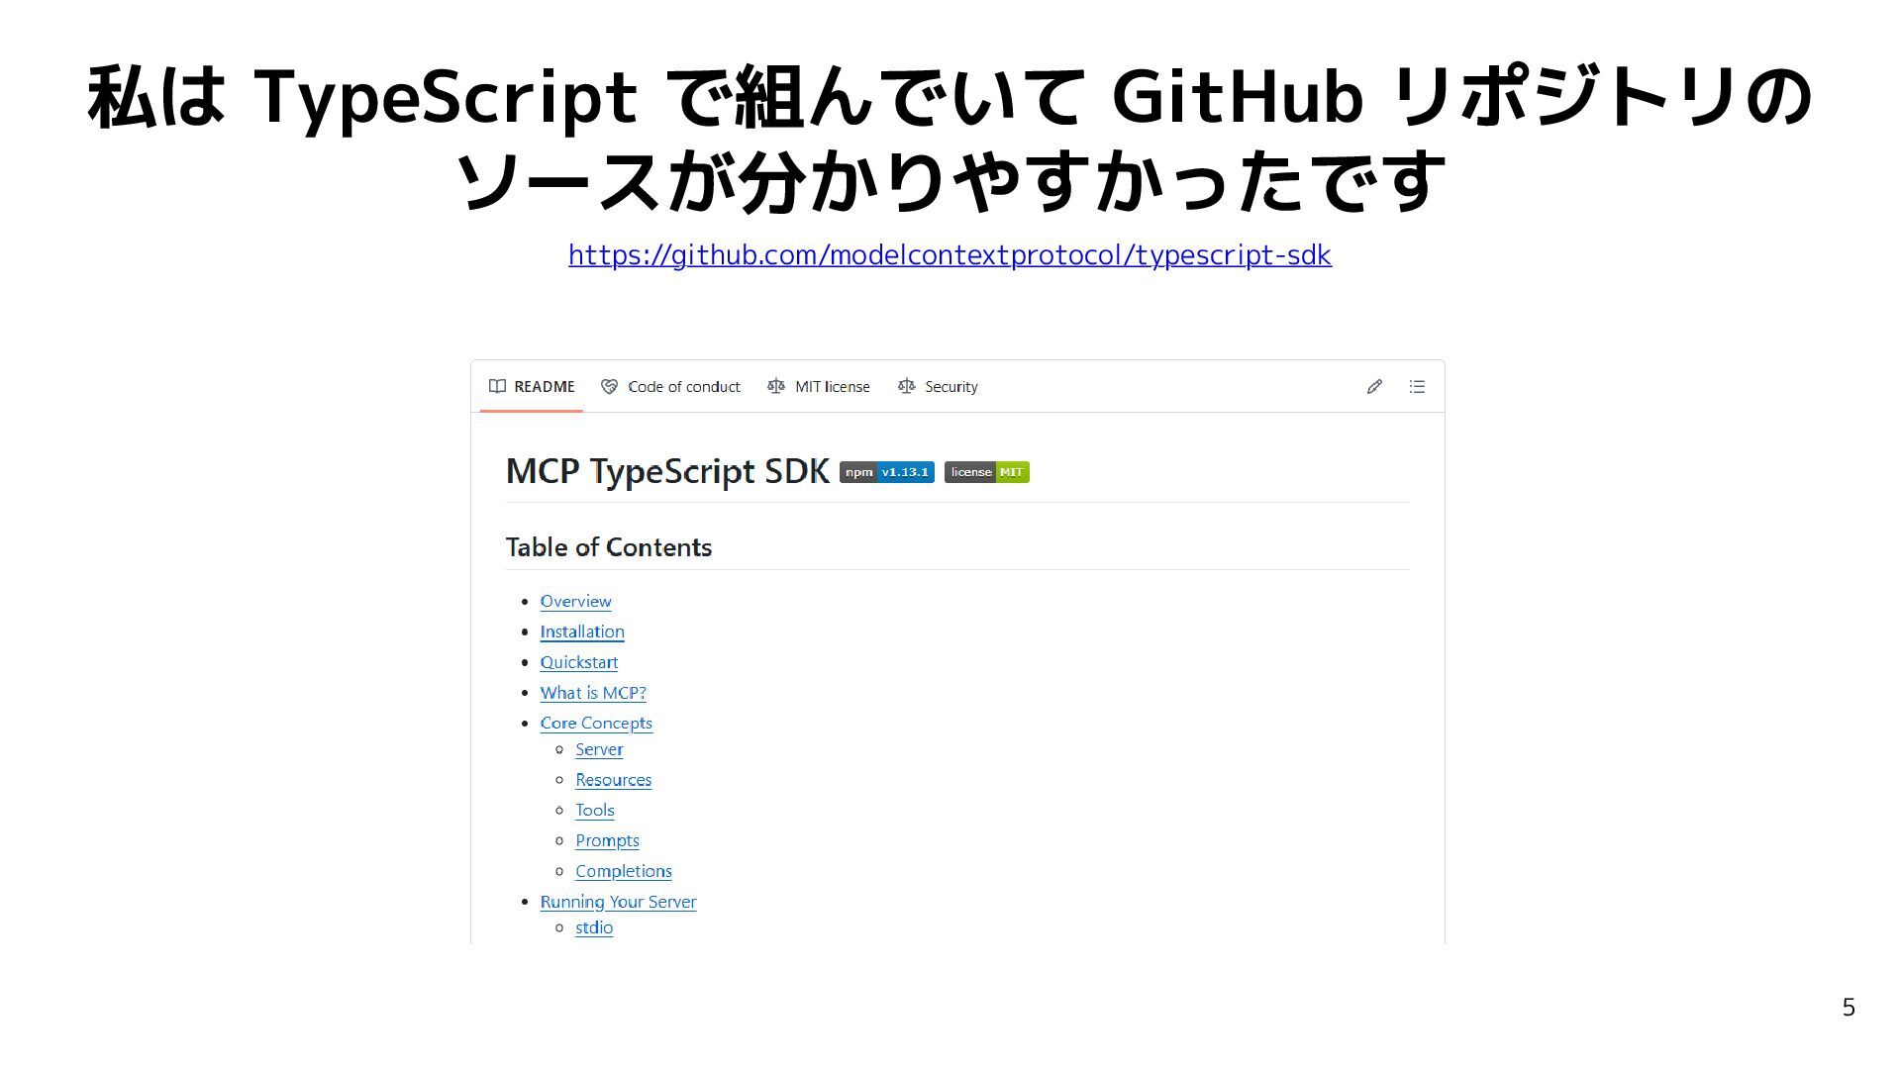Open the Code of conduct tab

pyautogui.click(x=670, y=387)
